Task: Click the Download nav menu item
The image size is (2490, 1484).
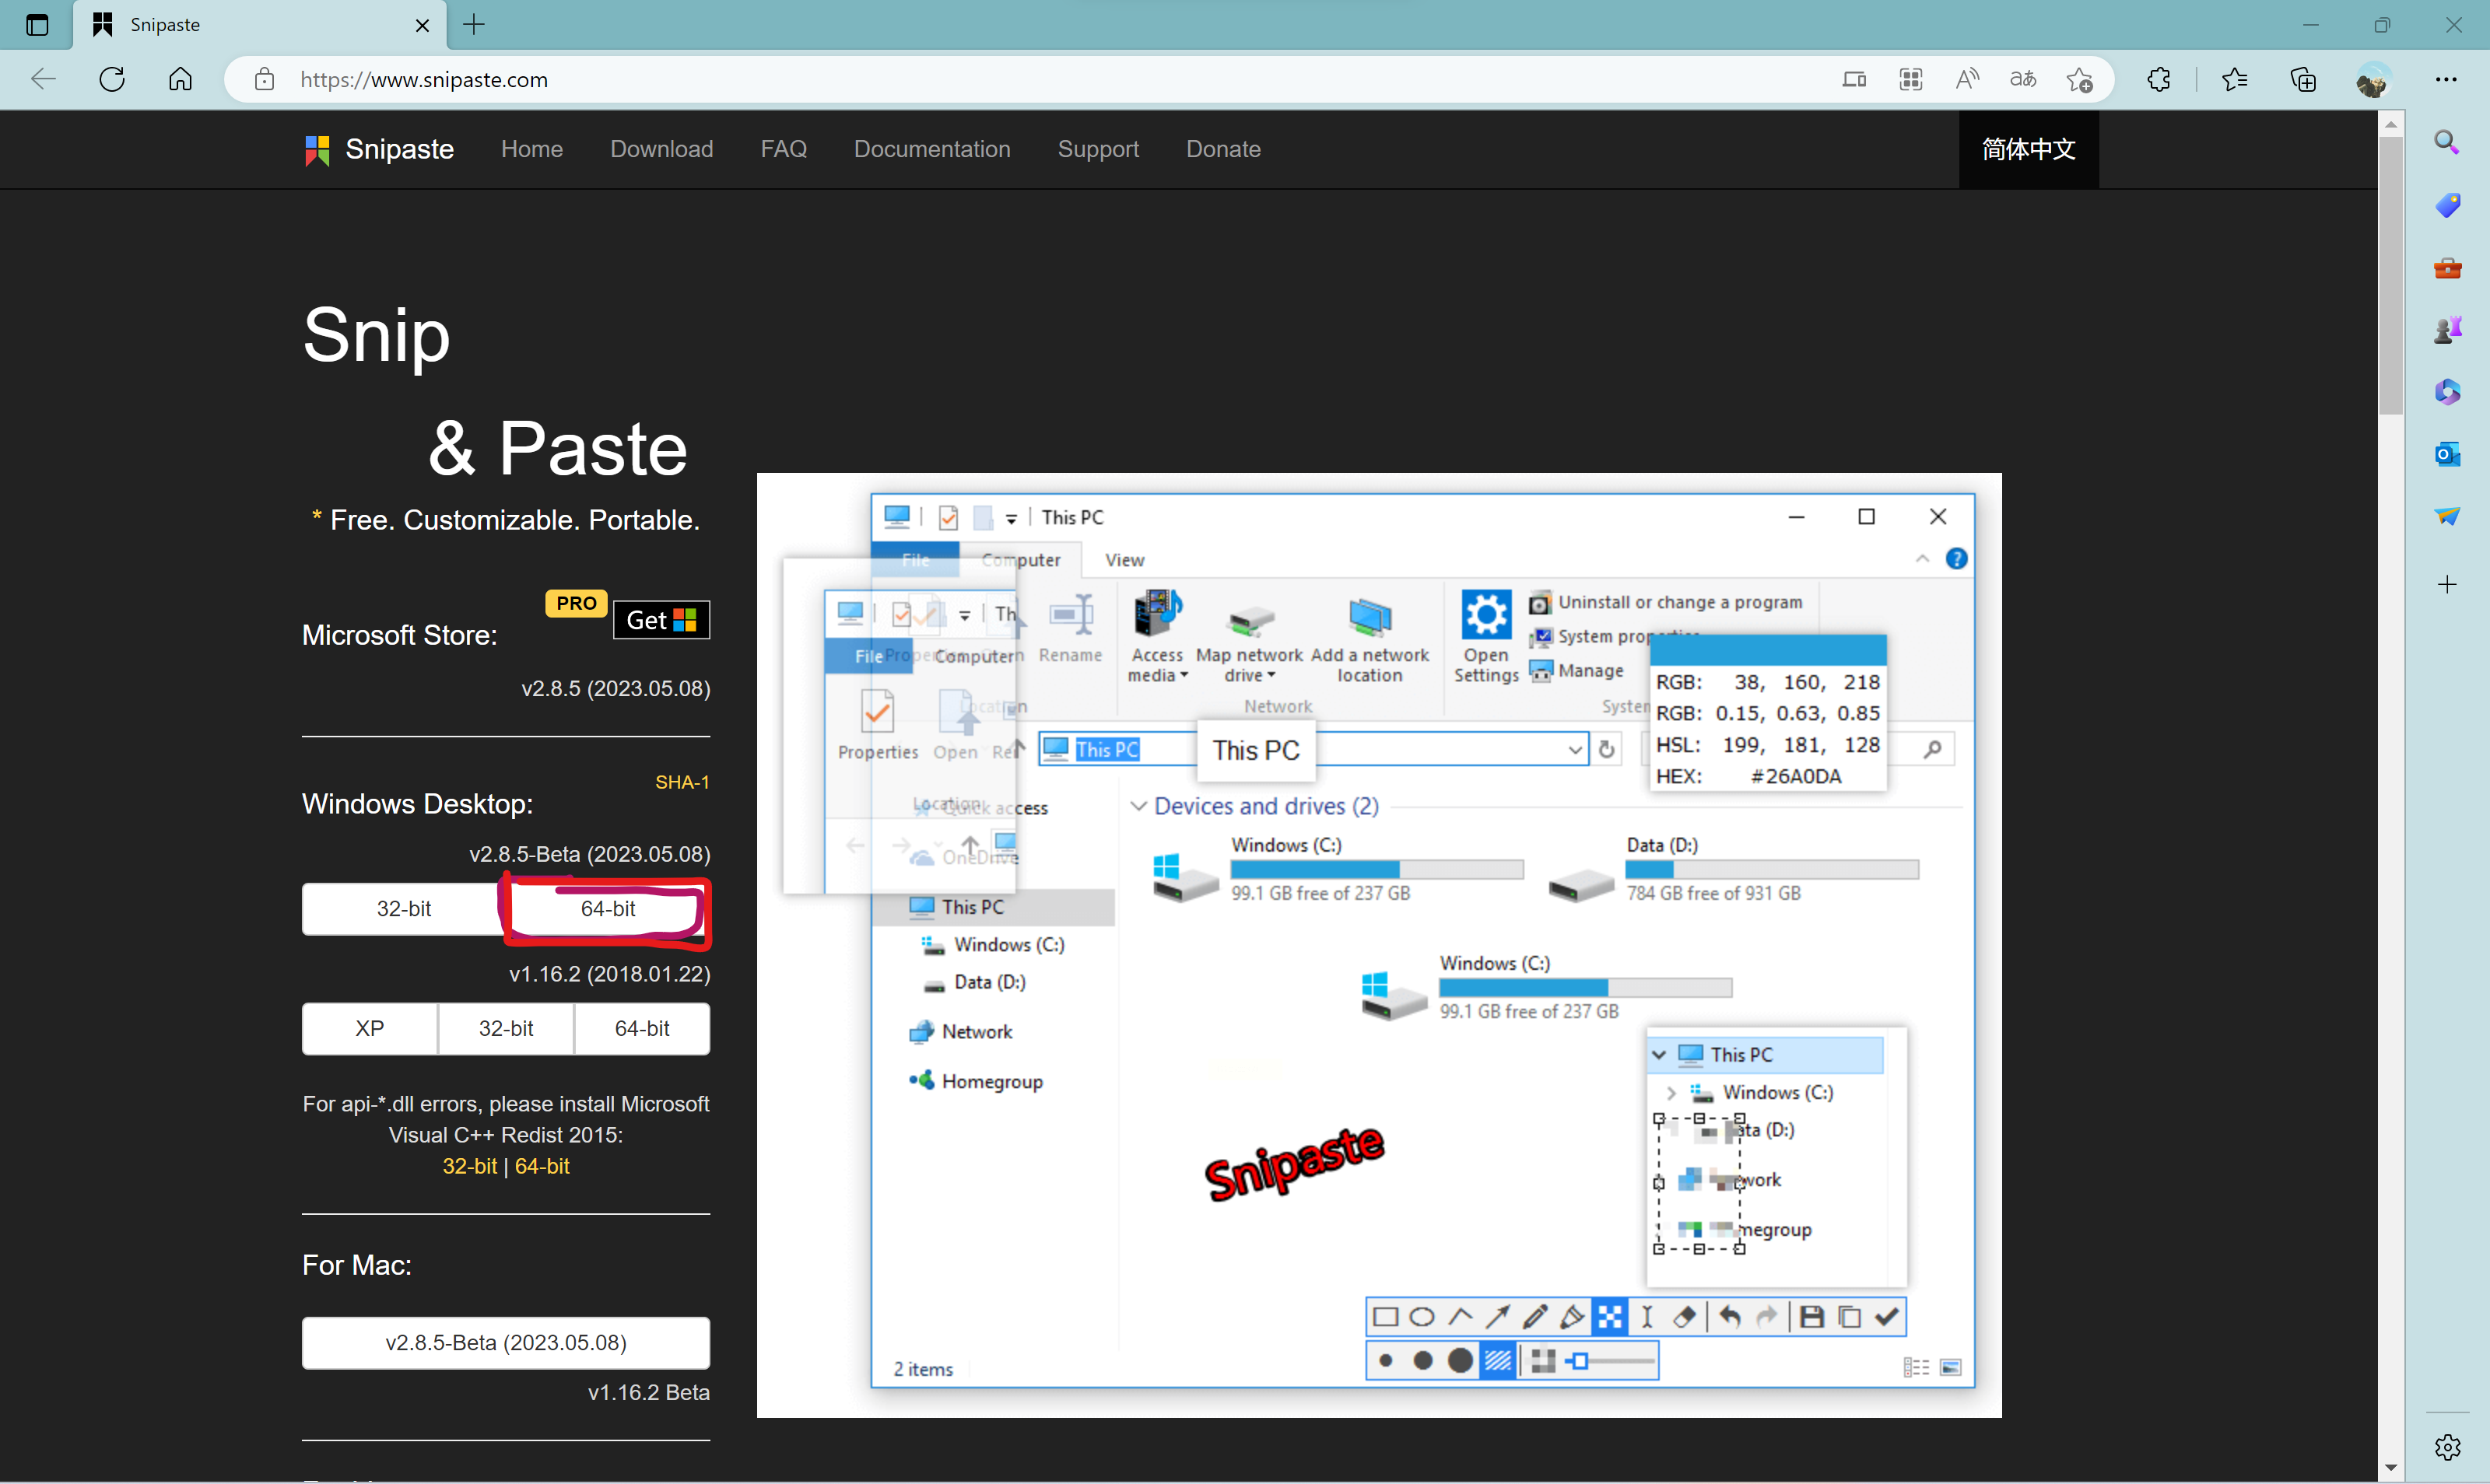Action: 661,149
